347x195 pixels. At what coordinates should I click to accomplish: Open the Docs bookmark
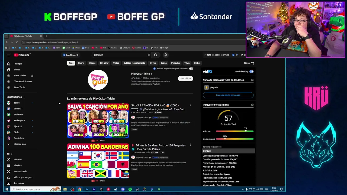[x=85, y=48]
